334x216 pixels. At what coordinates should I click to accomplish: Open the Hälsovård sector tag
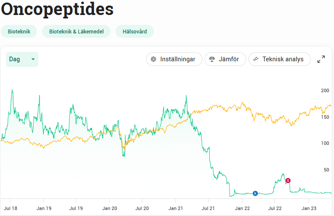[135, 31]
